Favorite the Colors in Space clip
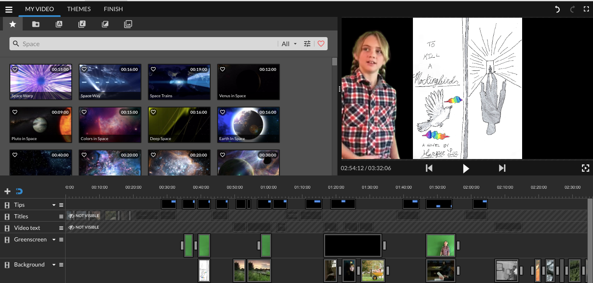 (84, 112)
